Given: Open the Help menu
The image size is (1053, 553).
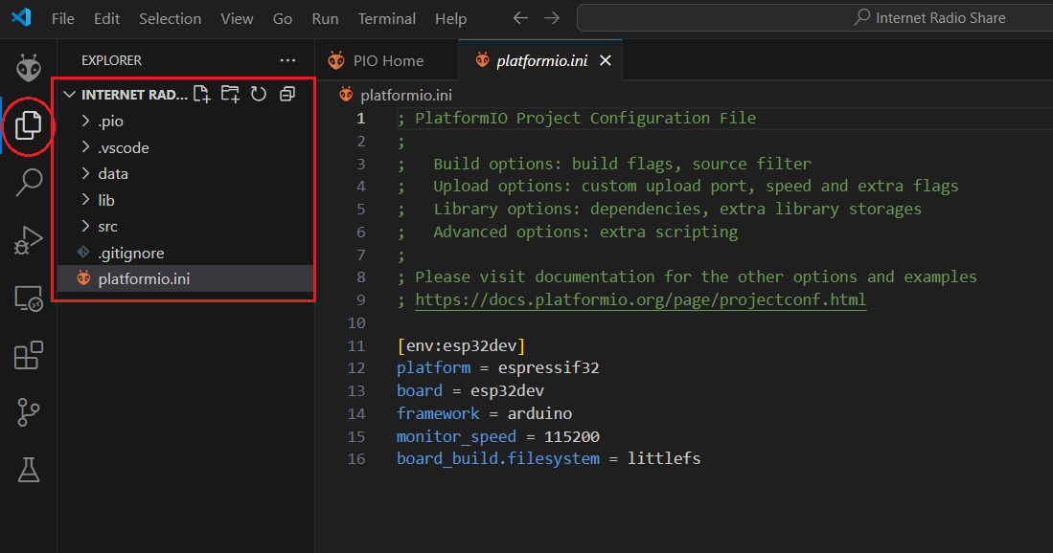Looking at the screenshot, I should tap(450, 19).
